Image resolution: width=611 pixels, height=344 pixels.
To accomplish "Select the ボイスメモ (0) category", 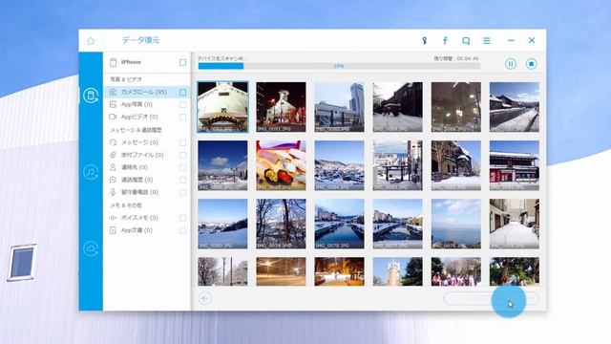I will (x=146, y=218).
